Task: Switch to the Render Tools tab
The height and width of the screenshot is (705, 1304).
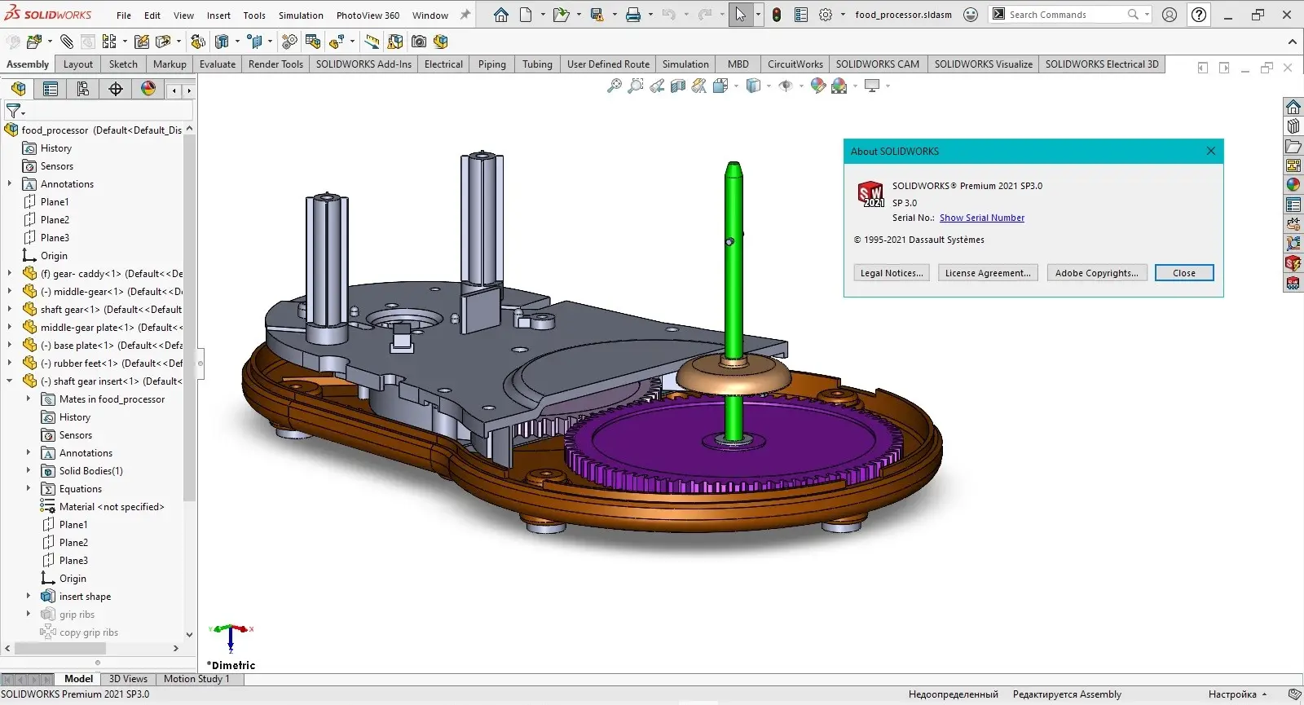Action: (275, 64)
